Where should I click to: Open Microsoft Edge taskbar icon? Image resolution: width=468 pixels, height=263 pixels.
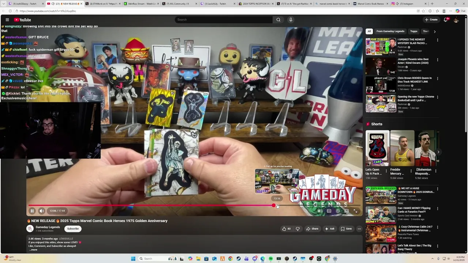point(263,259)
